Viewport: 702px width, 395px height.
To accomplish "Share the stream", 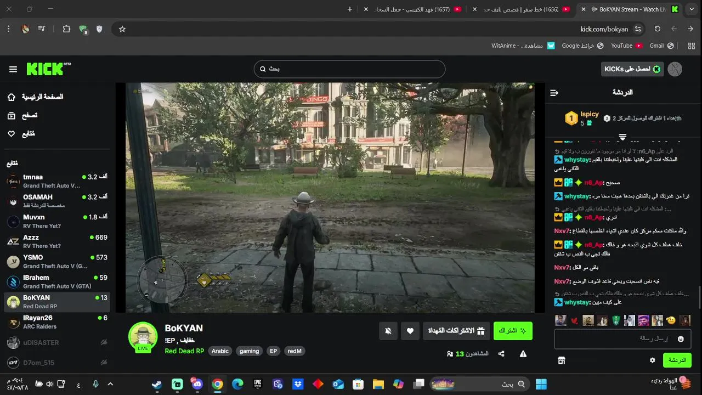I will coord(501,354).
